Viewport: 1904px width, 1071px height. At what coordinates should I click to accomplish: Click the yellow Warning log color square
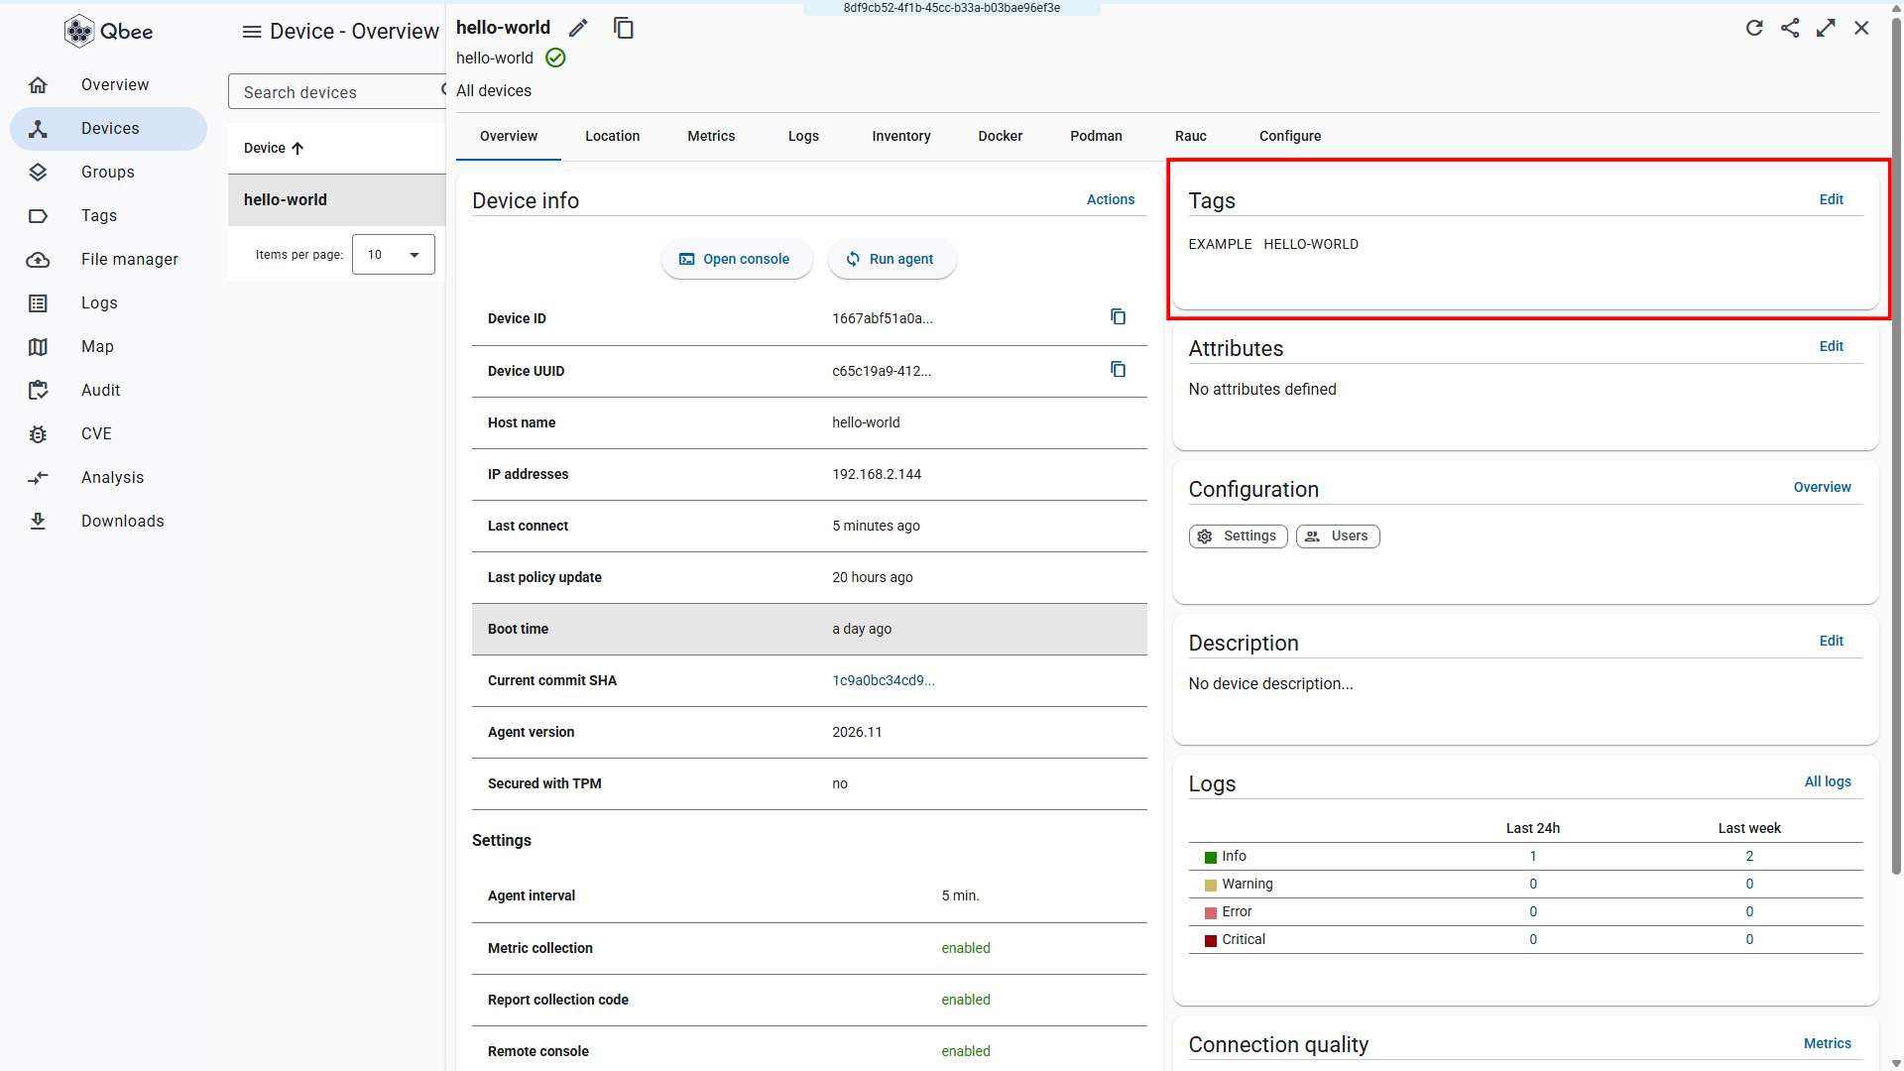[1210, 885]
